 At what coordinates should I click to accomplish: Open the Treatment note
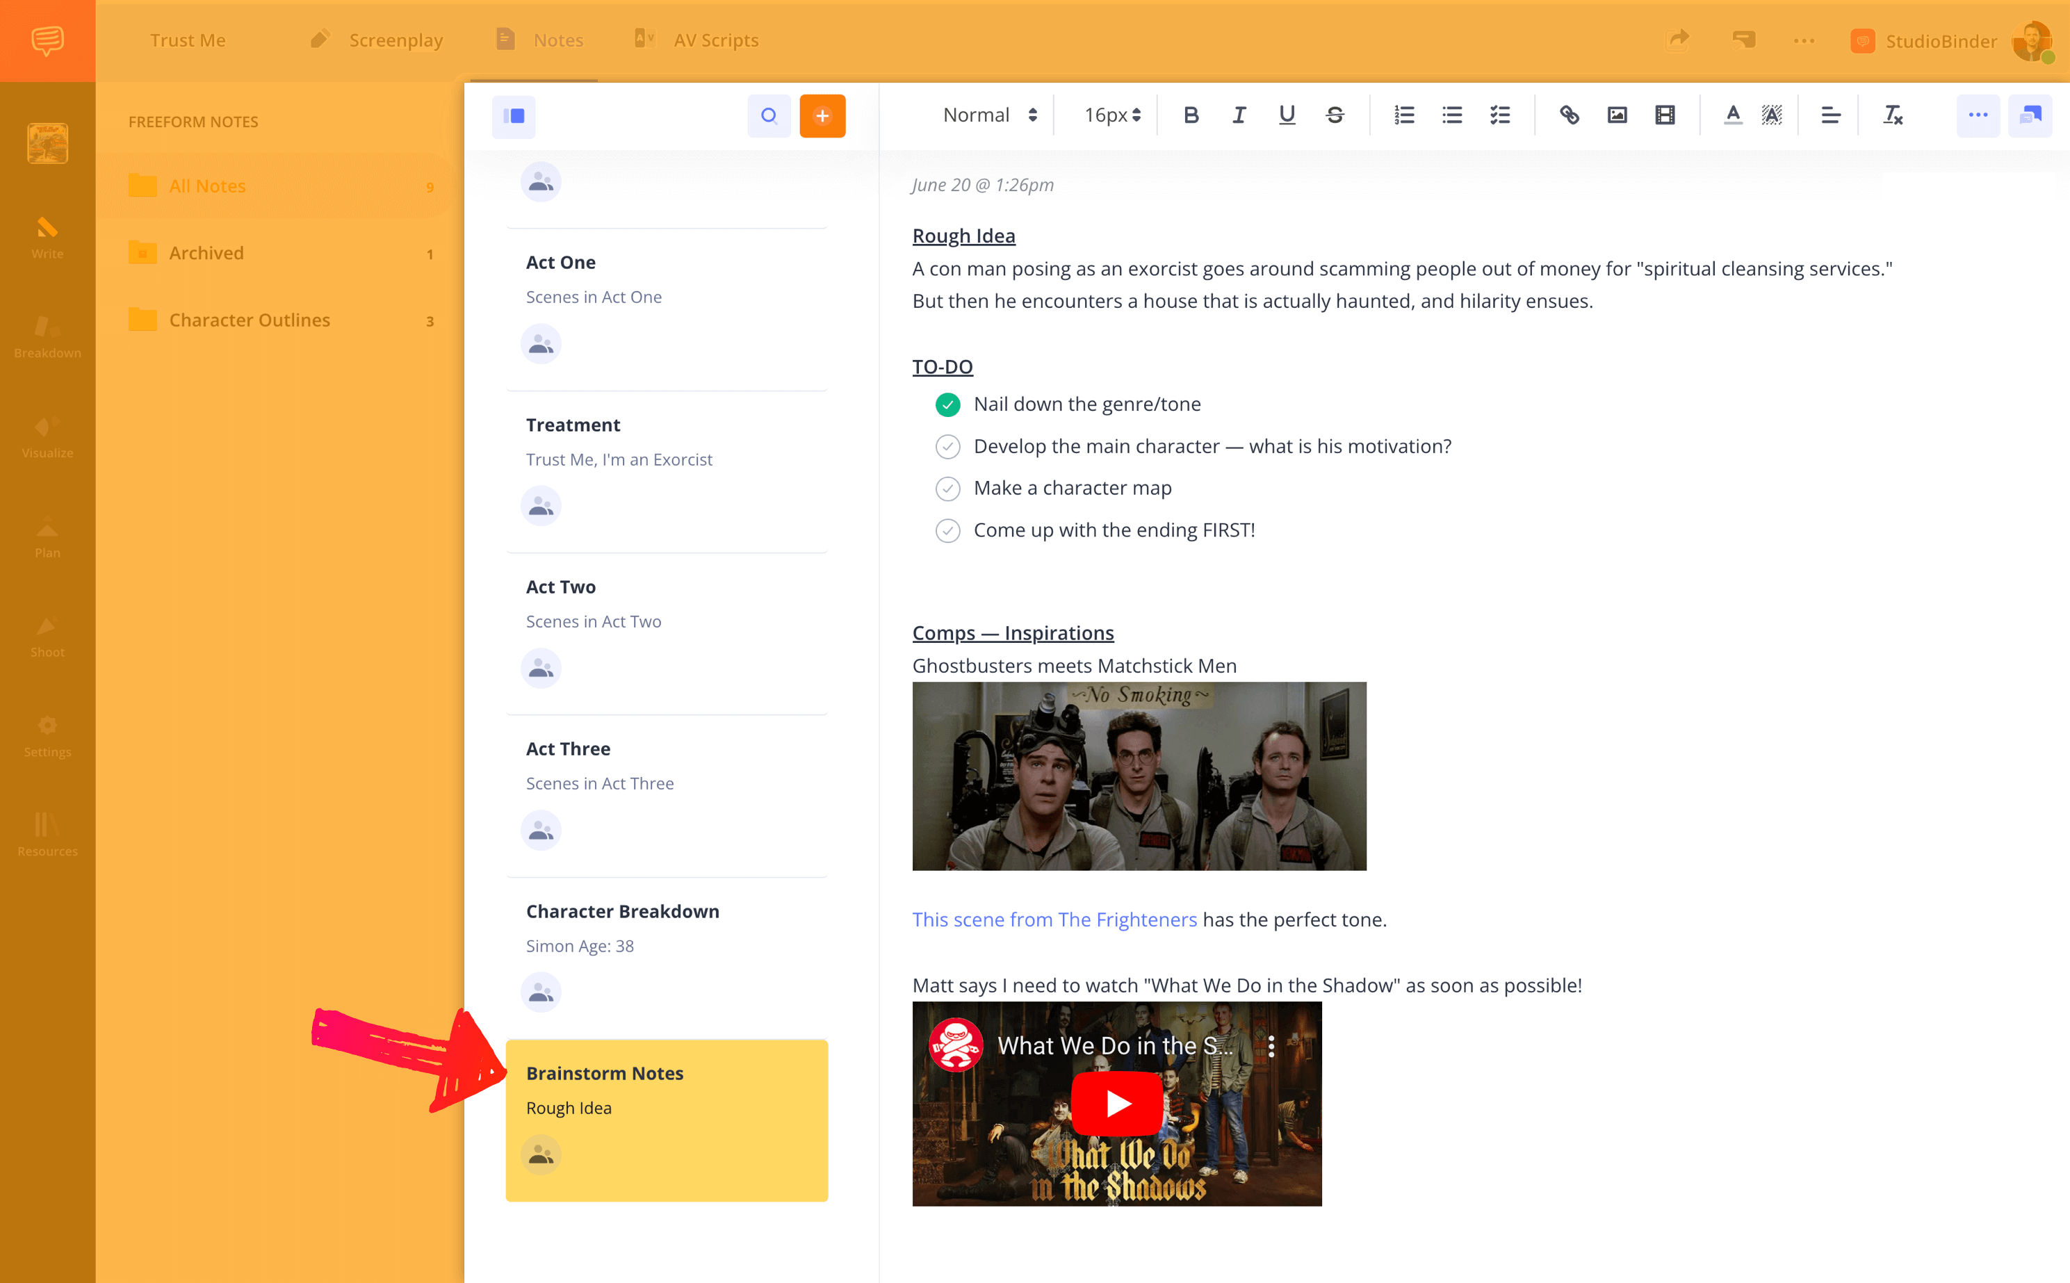[x=667, y=472]
